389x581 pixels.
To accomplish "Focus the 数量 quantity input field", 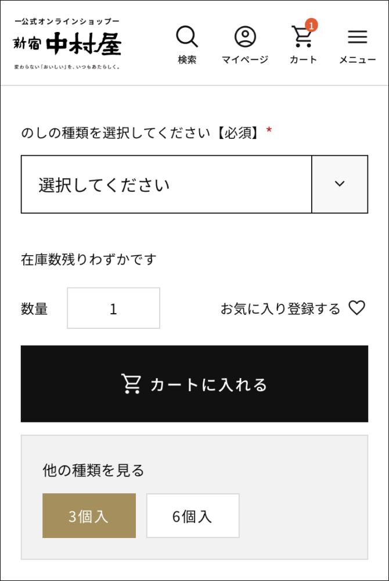I will click(113, 309).
